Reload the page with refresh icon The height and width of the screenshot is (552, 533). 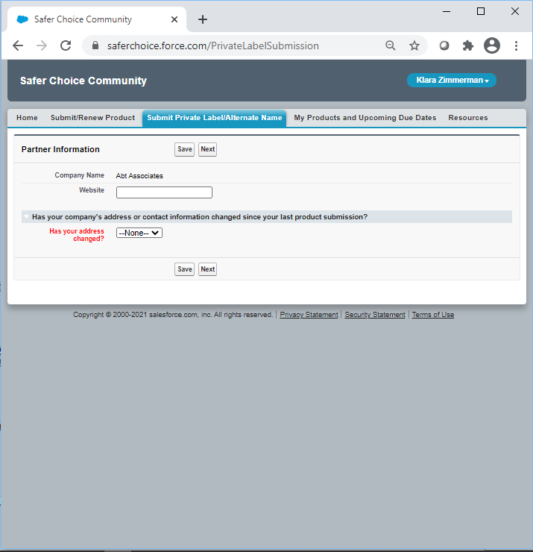click(66, 46)
